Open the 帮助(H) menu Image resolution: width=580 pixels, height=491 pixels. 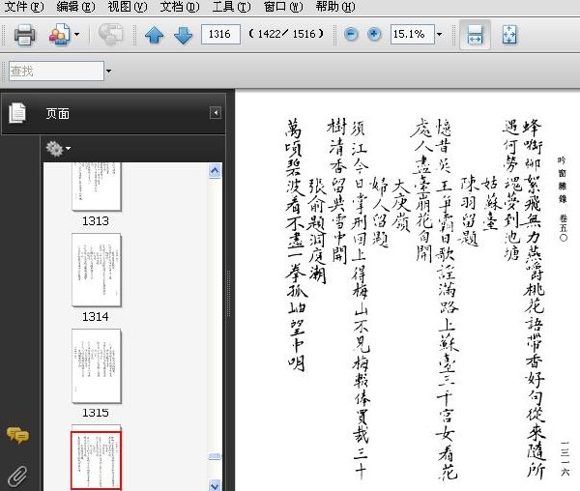click(335, 7)
